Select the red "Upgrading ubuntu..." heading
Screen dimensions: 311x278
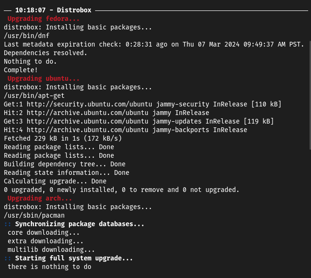[44, 78]
